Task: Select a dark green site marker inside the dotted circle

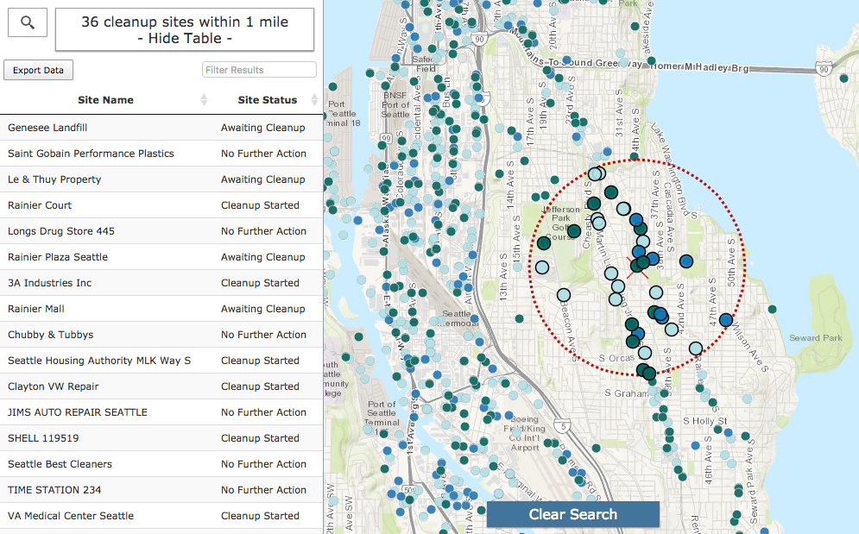Action: point(594,204)
